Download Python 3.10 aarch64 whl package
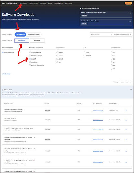 coord(126,139)
